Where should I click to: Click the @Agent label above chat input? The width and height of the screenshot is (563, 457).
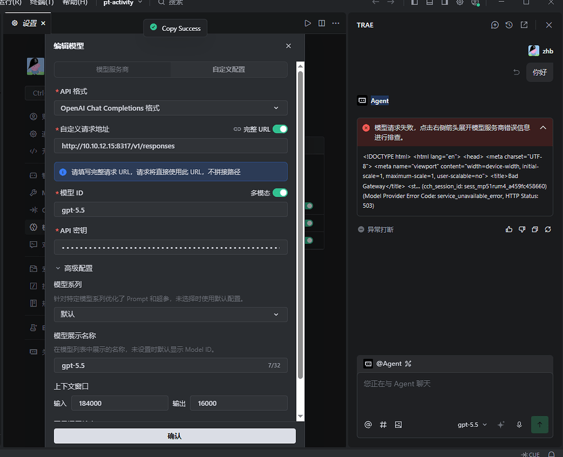389,364
